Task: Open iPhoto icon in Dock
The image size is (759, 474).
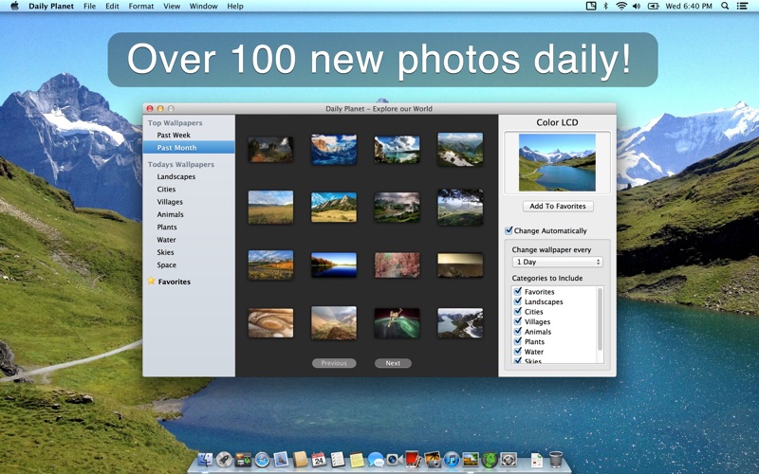Action: pos(433,459)
